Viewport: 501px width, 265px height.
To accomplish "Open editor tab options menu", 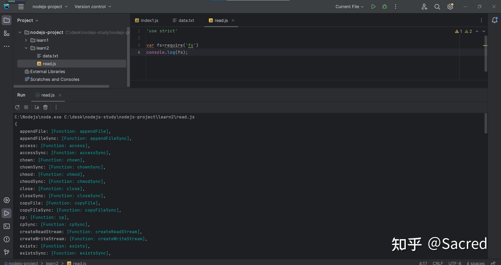I will (481, 20).
